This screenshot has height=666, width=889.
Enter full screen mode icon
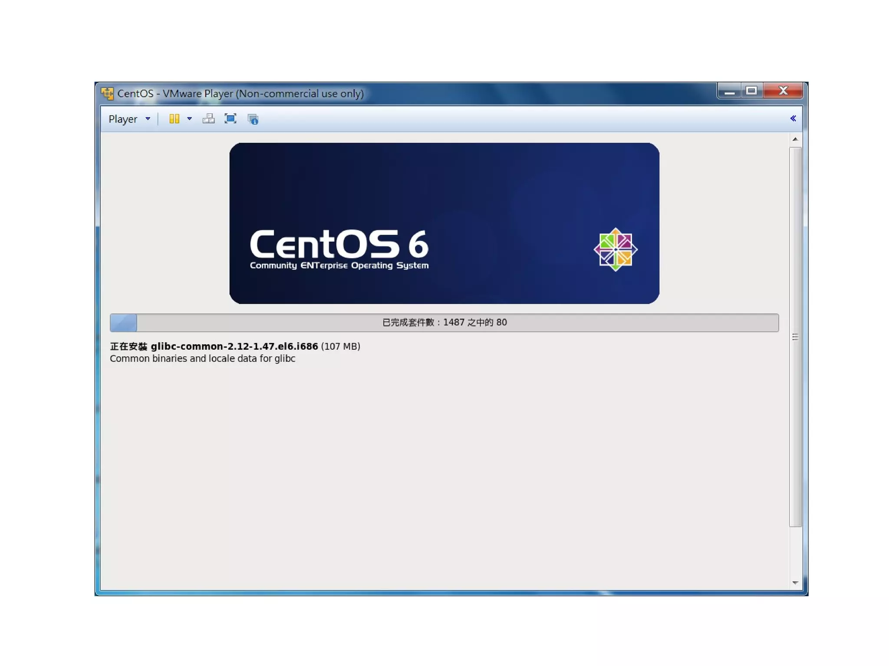[230, 118]
